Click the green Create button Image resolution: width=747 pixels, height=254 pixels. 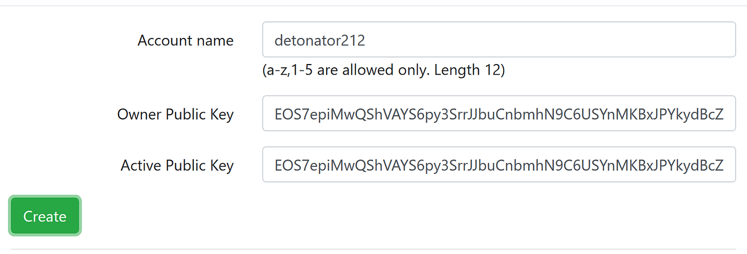45,216
